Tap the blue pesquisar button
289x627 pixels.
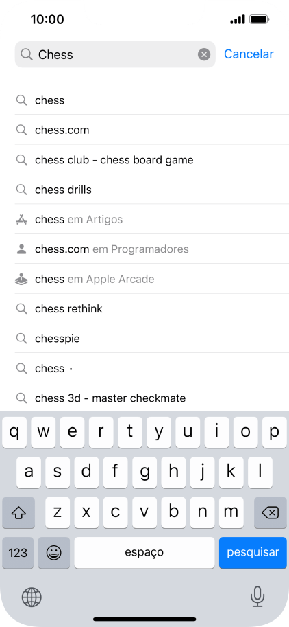pos(253,553)
